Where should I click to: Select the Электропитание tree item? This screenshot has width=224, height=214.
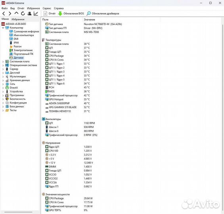[x=23, y=50]
